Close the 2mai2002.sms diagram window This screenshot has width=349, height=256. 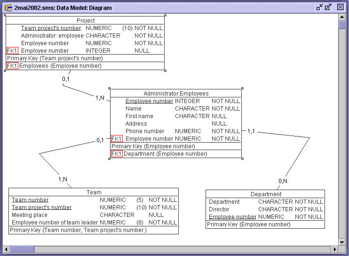click(340, 7)
